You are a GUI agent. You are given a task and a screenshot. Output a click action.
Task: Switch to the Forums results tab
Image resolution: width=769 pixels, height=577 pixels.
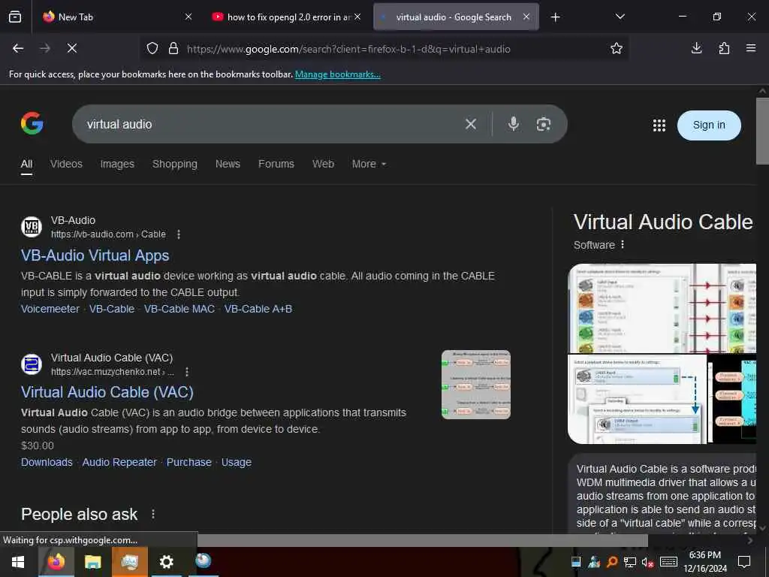point(276,164)
